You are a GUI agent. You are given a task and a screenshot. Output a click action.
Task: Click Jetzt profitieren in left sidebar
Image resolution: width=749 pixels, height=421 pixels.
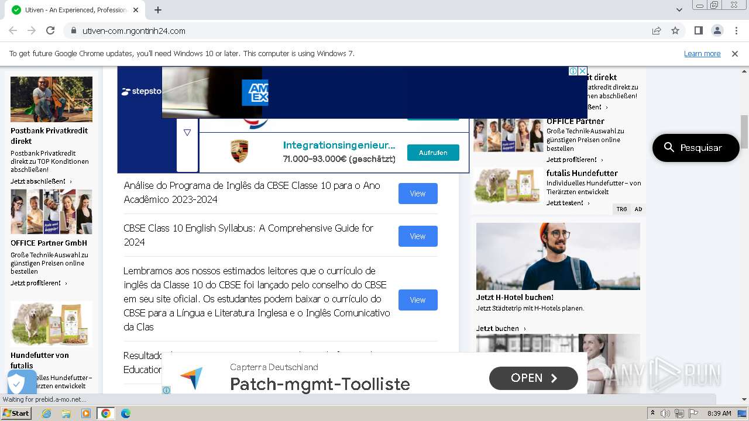[x=39, y=283]
